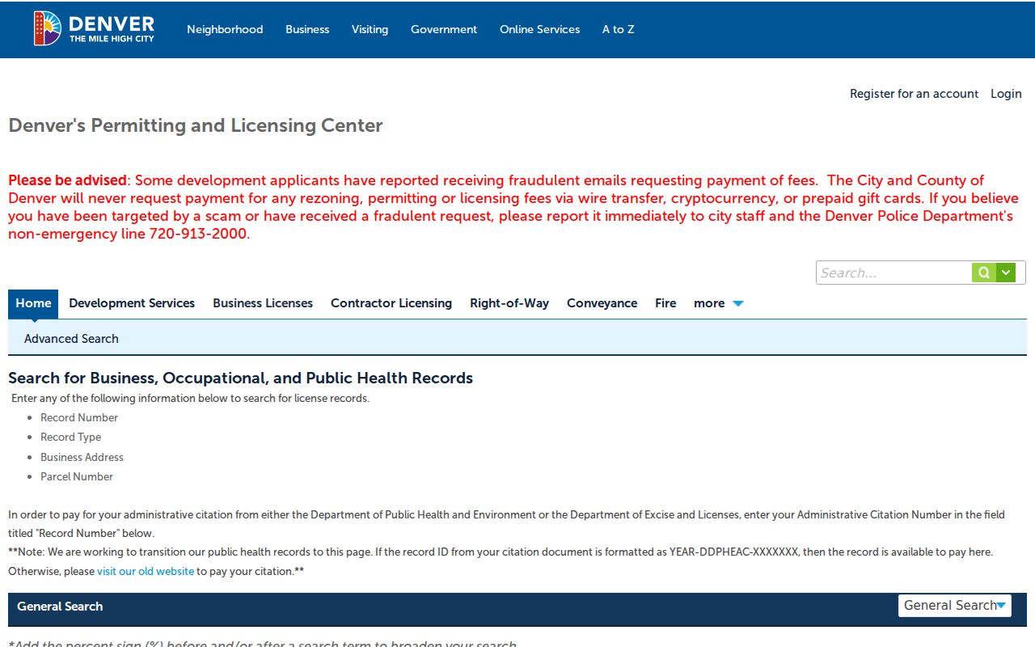Click the Login link
The image size is (1035, 647).
[x=1006, y=94]
